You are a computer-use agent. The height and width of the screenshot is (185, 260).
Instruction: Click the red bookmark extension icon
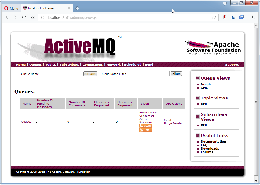pos(225,17)
